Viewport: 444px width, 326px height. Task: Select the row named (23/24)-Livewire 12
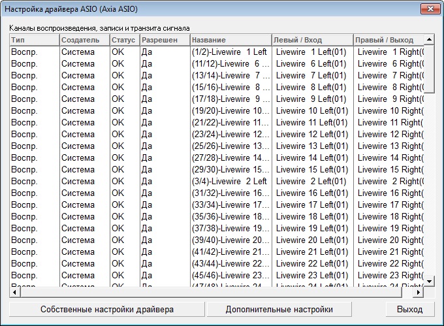pyautogui.click(x=217, y=134)
